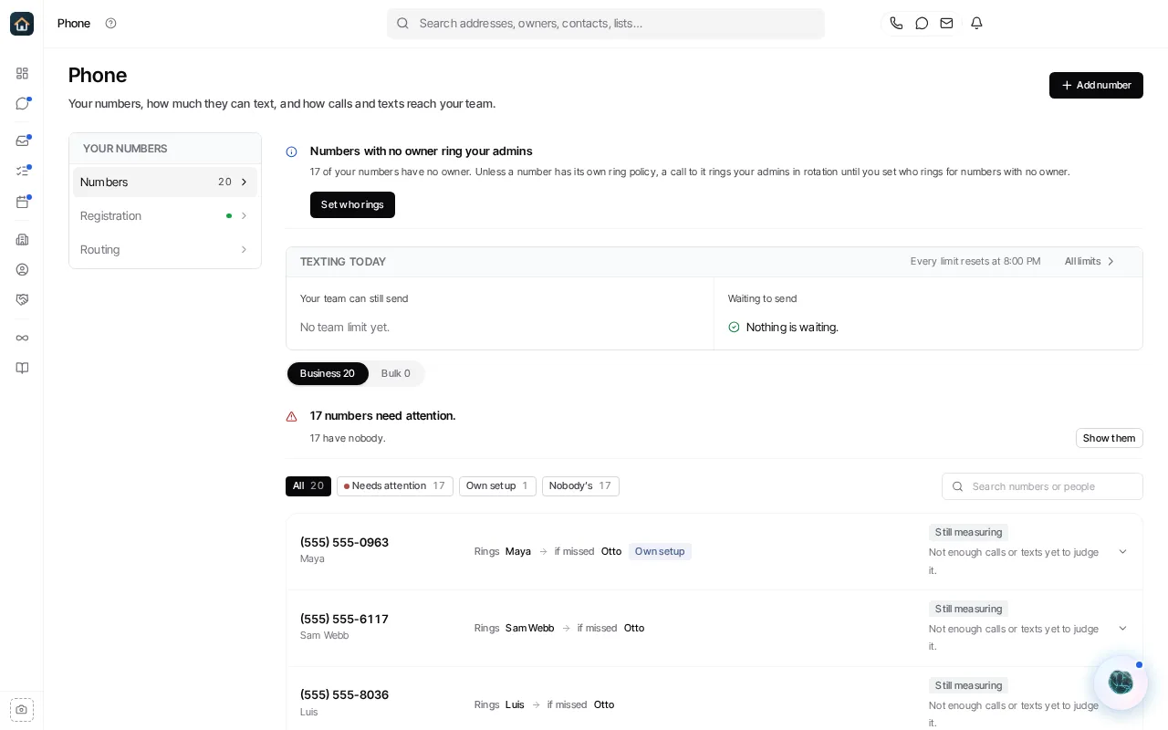Image resolution: width=1168 pixels, height=730 pixels.
Task: Open the inbox tray icon in sidebar
Action: point(22,141)
